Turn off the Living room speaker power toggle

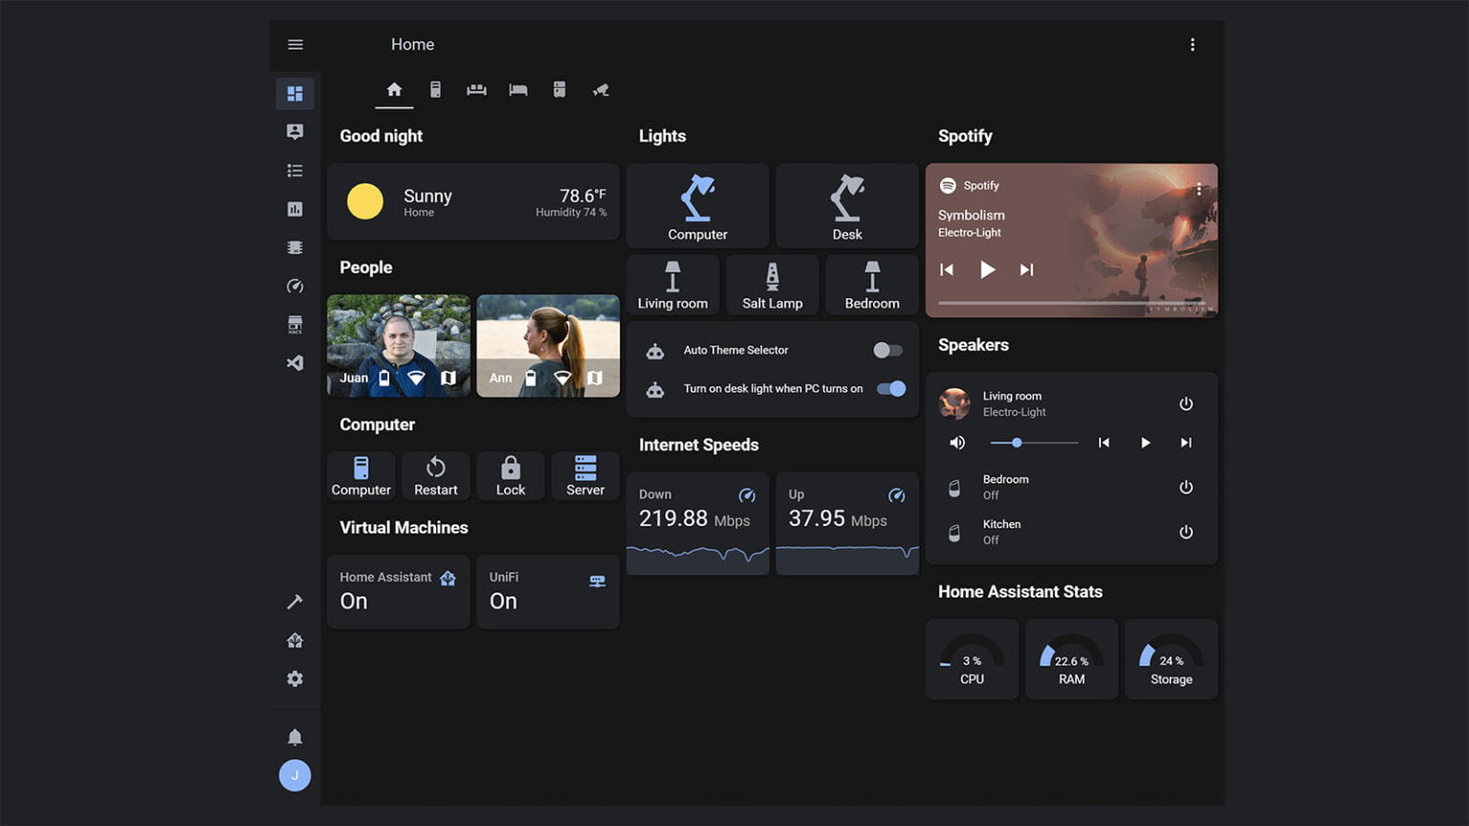point(1186,403)
